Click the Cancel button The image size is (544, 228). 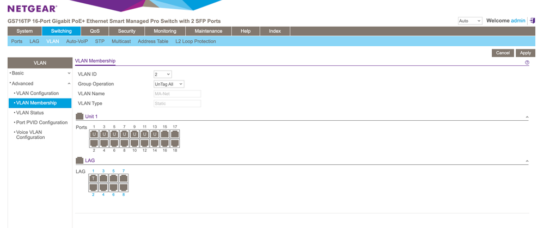pos(503,53)
